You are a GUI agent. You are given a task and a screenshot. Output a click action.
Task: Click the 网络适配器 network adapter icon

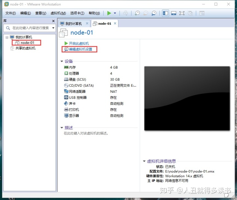tap(66, 91)
